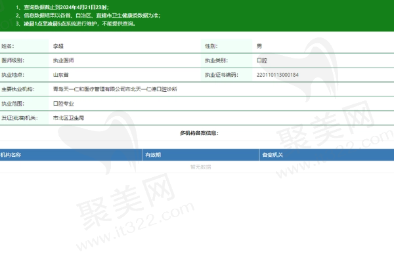Select the value 市北区卫生局
Viewport: 394px width, 269px height.
tap(68, 118)
